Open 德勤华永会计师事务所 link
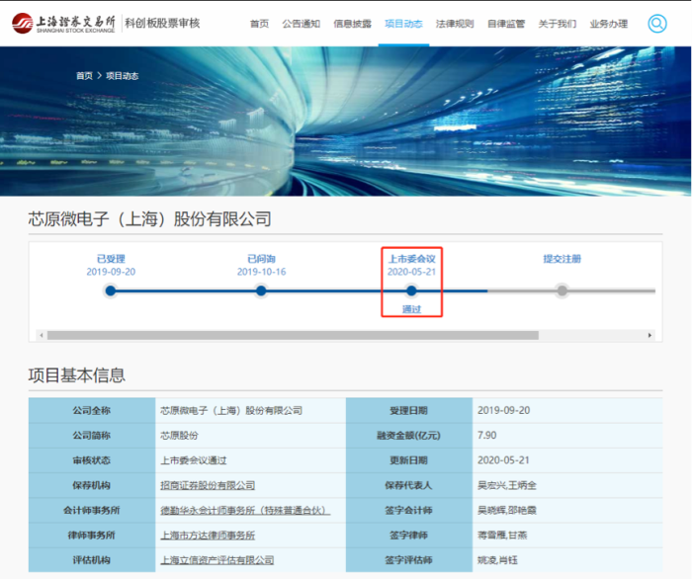 [x=245, y=511]
